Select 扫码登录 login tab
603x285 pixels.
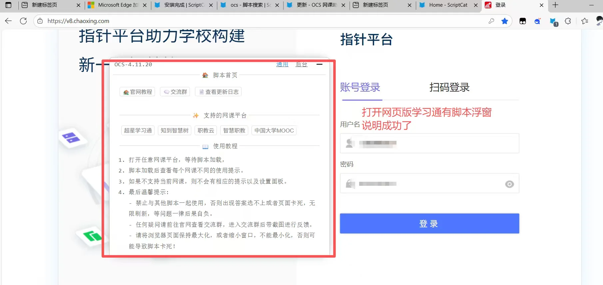tap(449, 87)
